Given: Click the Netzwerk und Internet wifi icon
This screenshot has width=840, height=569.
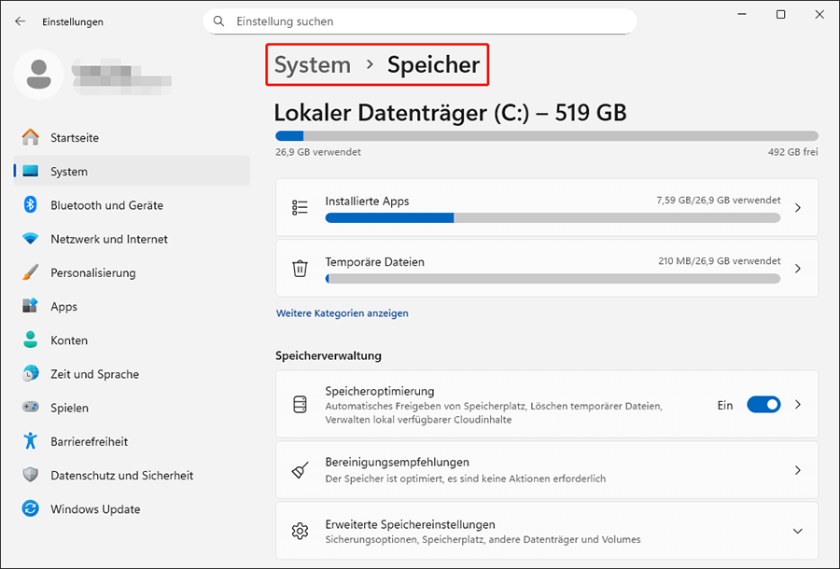Looking at the screenshot, I should [31, 239].
